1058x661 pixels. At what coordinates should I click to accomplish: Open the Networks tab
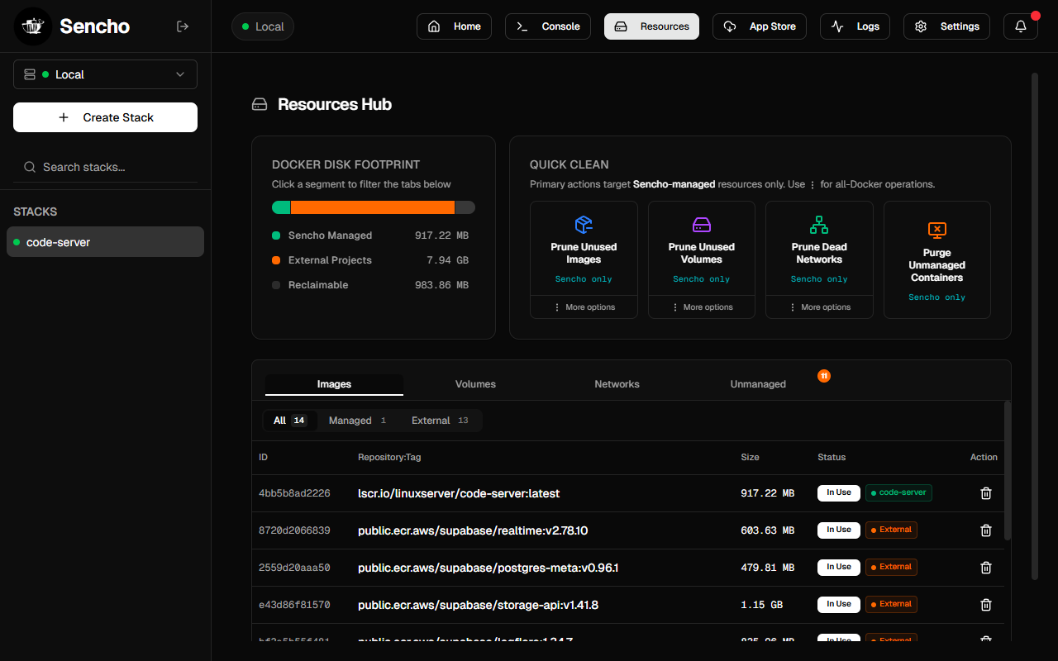pos(617,384)
